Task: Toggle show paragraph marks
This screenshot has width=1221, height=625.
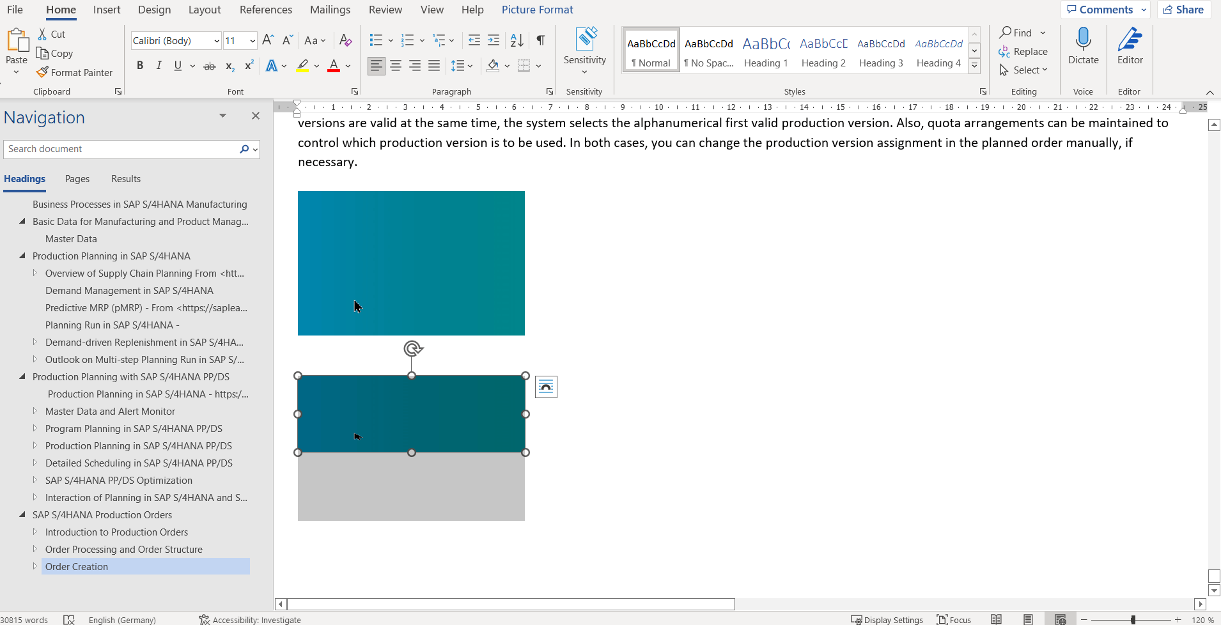Action: (x=541, y=40)
